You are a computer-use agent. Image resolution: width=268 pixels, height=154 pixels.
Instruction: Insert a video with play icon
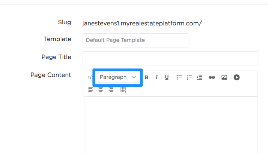point(236,77)
